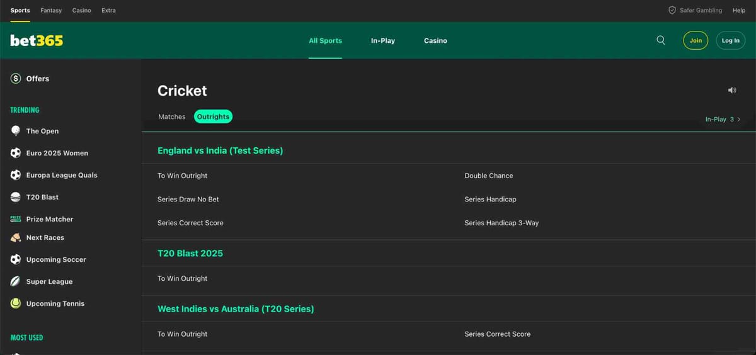The image size is (756, 355).
Task: Open England vs India To Win Outright
Action: click(182, 176)
